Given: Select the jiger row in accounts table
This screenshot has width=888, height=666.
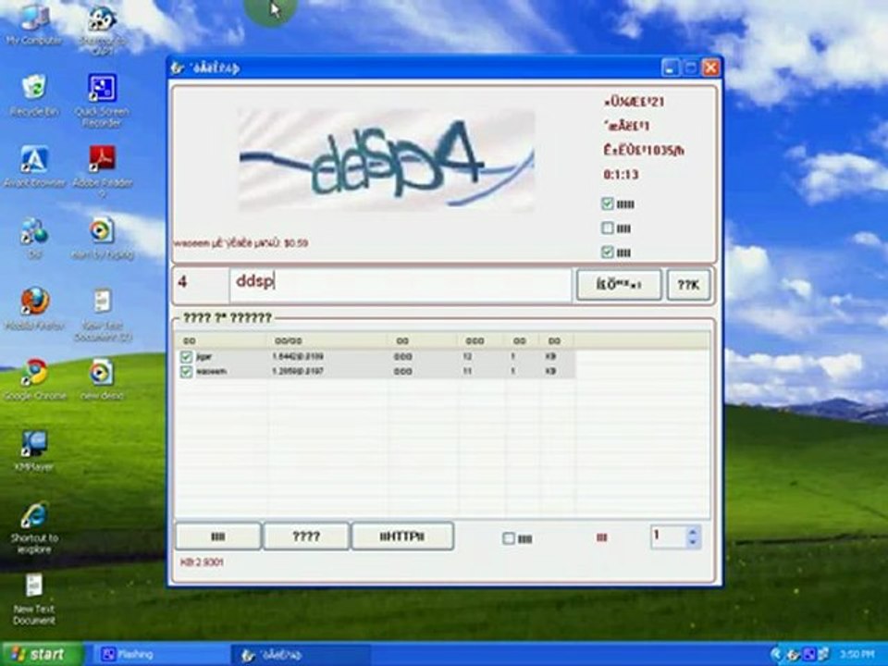Looking at the screenshot, I should click(376, 357).
